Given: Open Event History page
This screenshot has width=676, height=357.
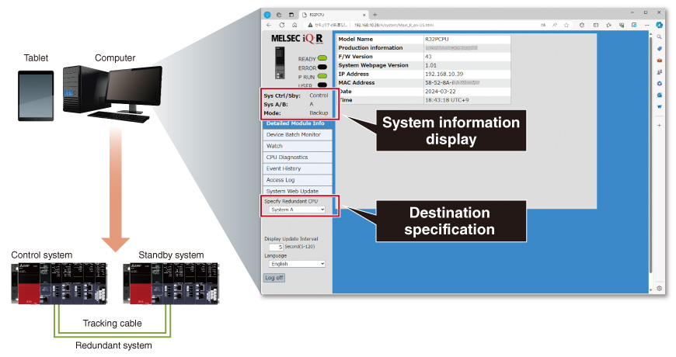Looking at the screenshot, I should pos(297,168).
